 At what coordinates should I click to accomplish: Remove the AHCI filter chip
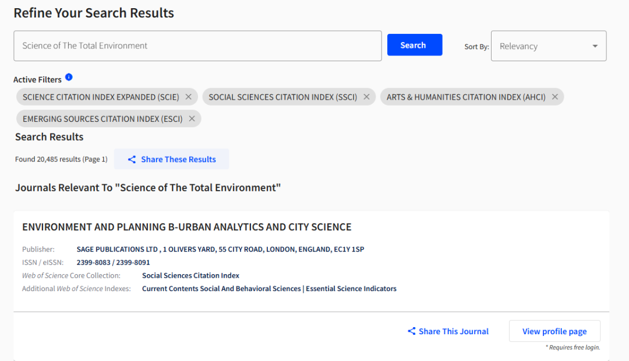[555, 97]
